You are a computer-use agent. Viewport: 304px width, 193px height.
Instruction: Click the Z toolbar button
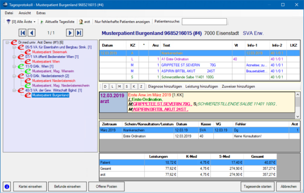tap(141, 86)
